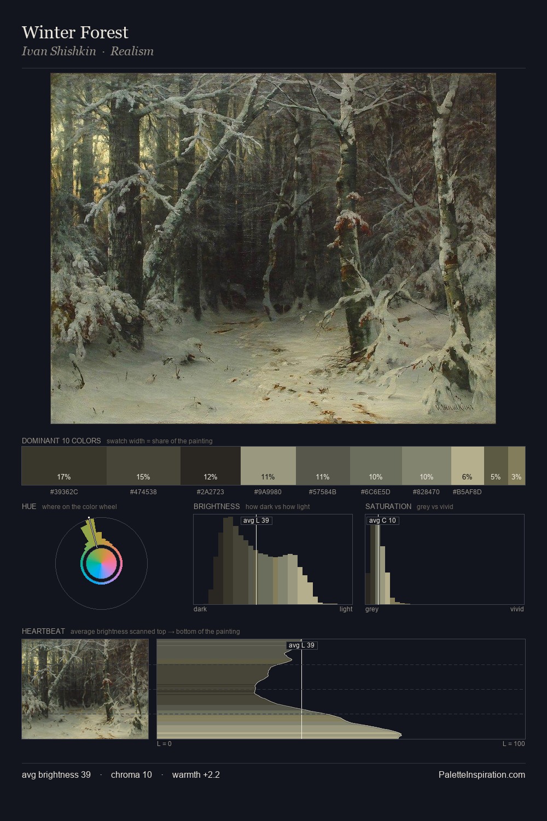Click the 'L = 100' axis label
Screen dimensions: 547x821
[514, 744]
